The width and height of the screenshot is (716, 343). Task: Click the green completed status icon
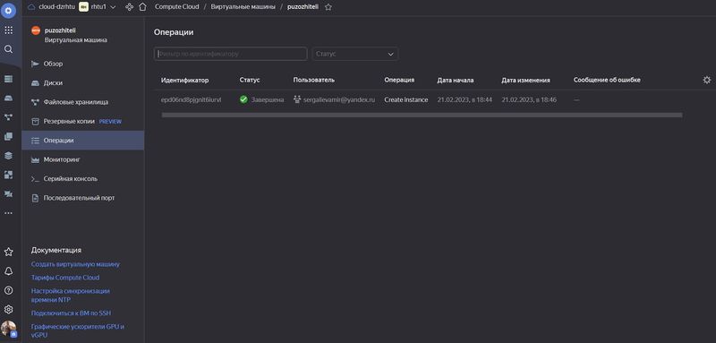(x=243, y=99)
